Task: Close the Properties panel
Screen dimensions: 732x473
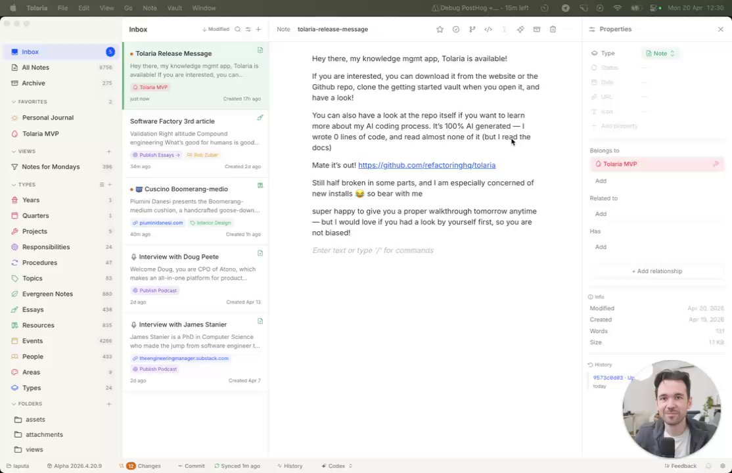Action: click(720, 30)
